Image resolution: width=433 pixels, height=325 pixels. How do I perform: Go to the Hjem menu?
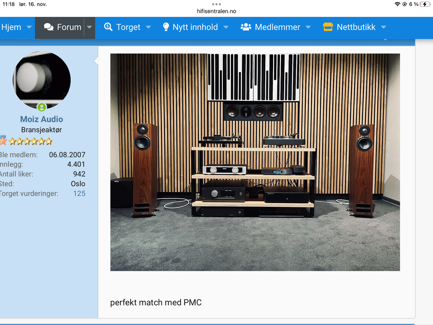click(x=11, y=27)
